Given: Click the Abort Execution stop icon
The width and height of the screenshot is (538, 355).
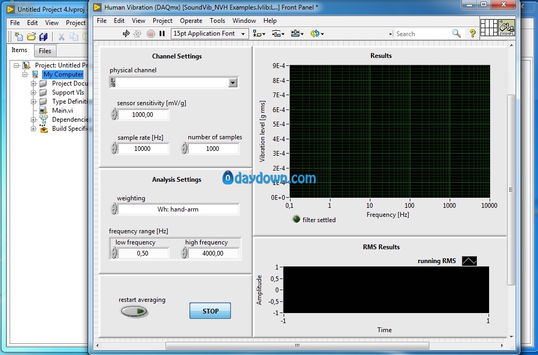Looking at the screenshot, I should [151, 33].
